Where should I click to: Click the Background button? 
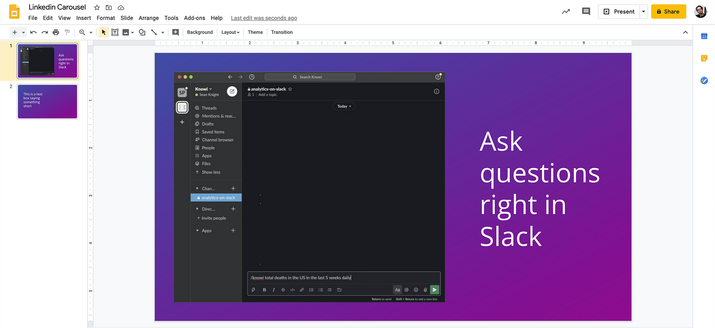[200, 32]
